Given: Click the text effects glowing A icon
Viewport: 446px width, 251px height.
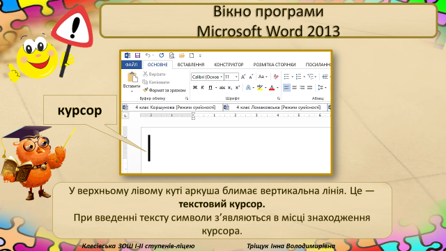Looking at the screenshot, I should click(x=248, y=88).
